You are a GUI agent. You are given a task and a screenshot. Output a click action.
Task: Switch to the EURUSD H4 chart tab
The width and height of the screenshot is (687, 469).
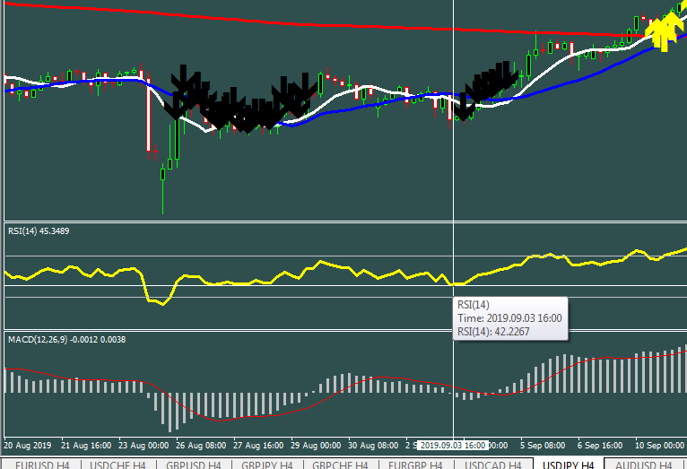point(40,464)
